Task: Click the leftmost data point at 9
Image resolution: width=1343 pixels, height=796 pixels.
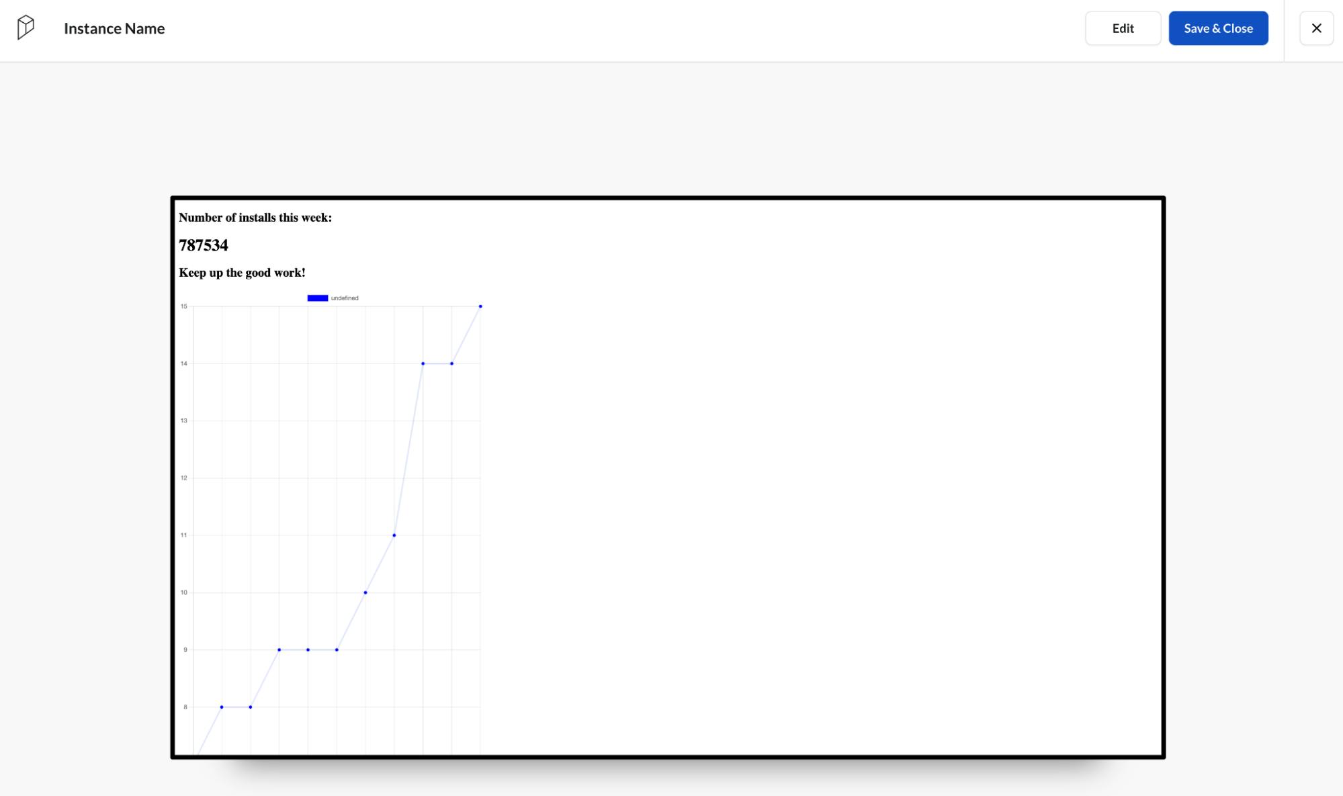Action: point(279,650)
